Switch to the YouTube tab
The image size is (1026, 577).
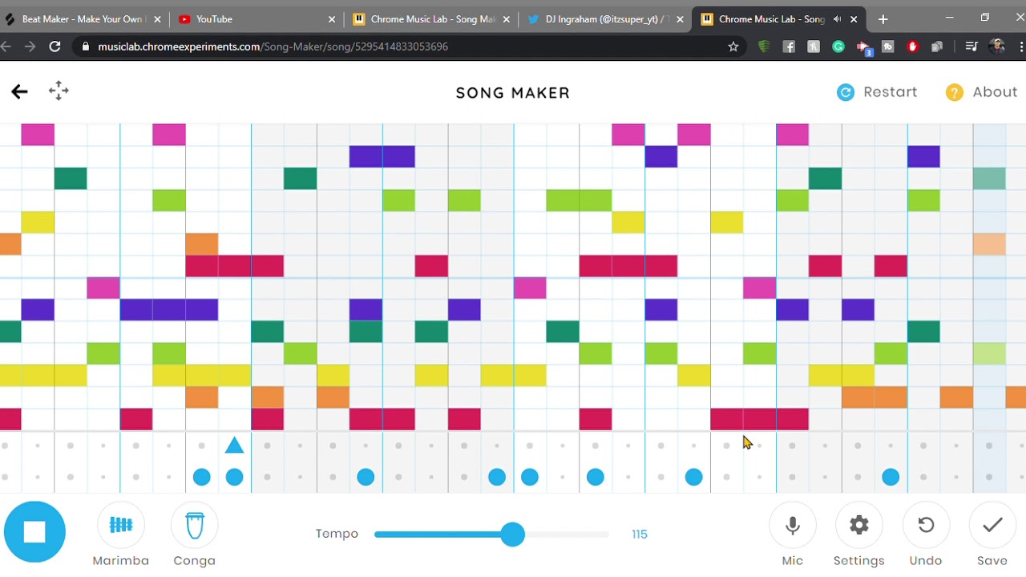point(256,19)
